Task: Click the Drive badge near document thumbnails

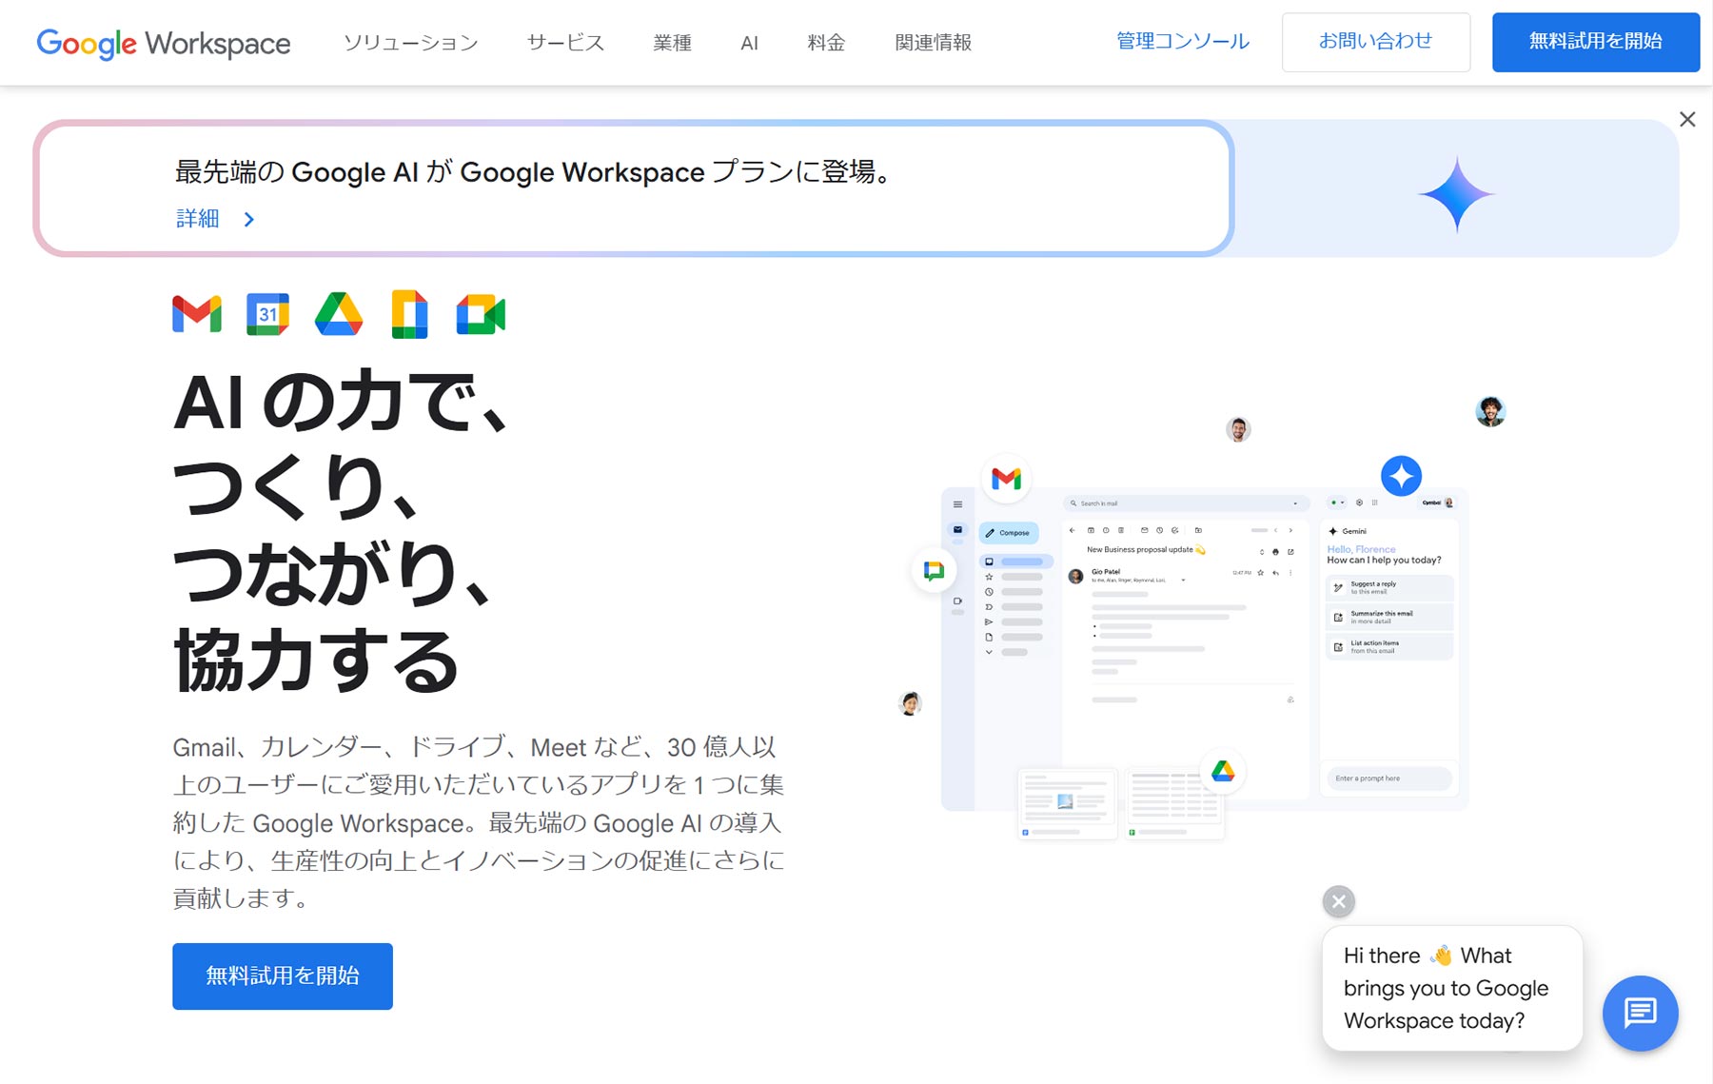Action: (1223, 772)
